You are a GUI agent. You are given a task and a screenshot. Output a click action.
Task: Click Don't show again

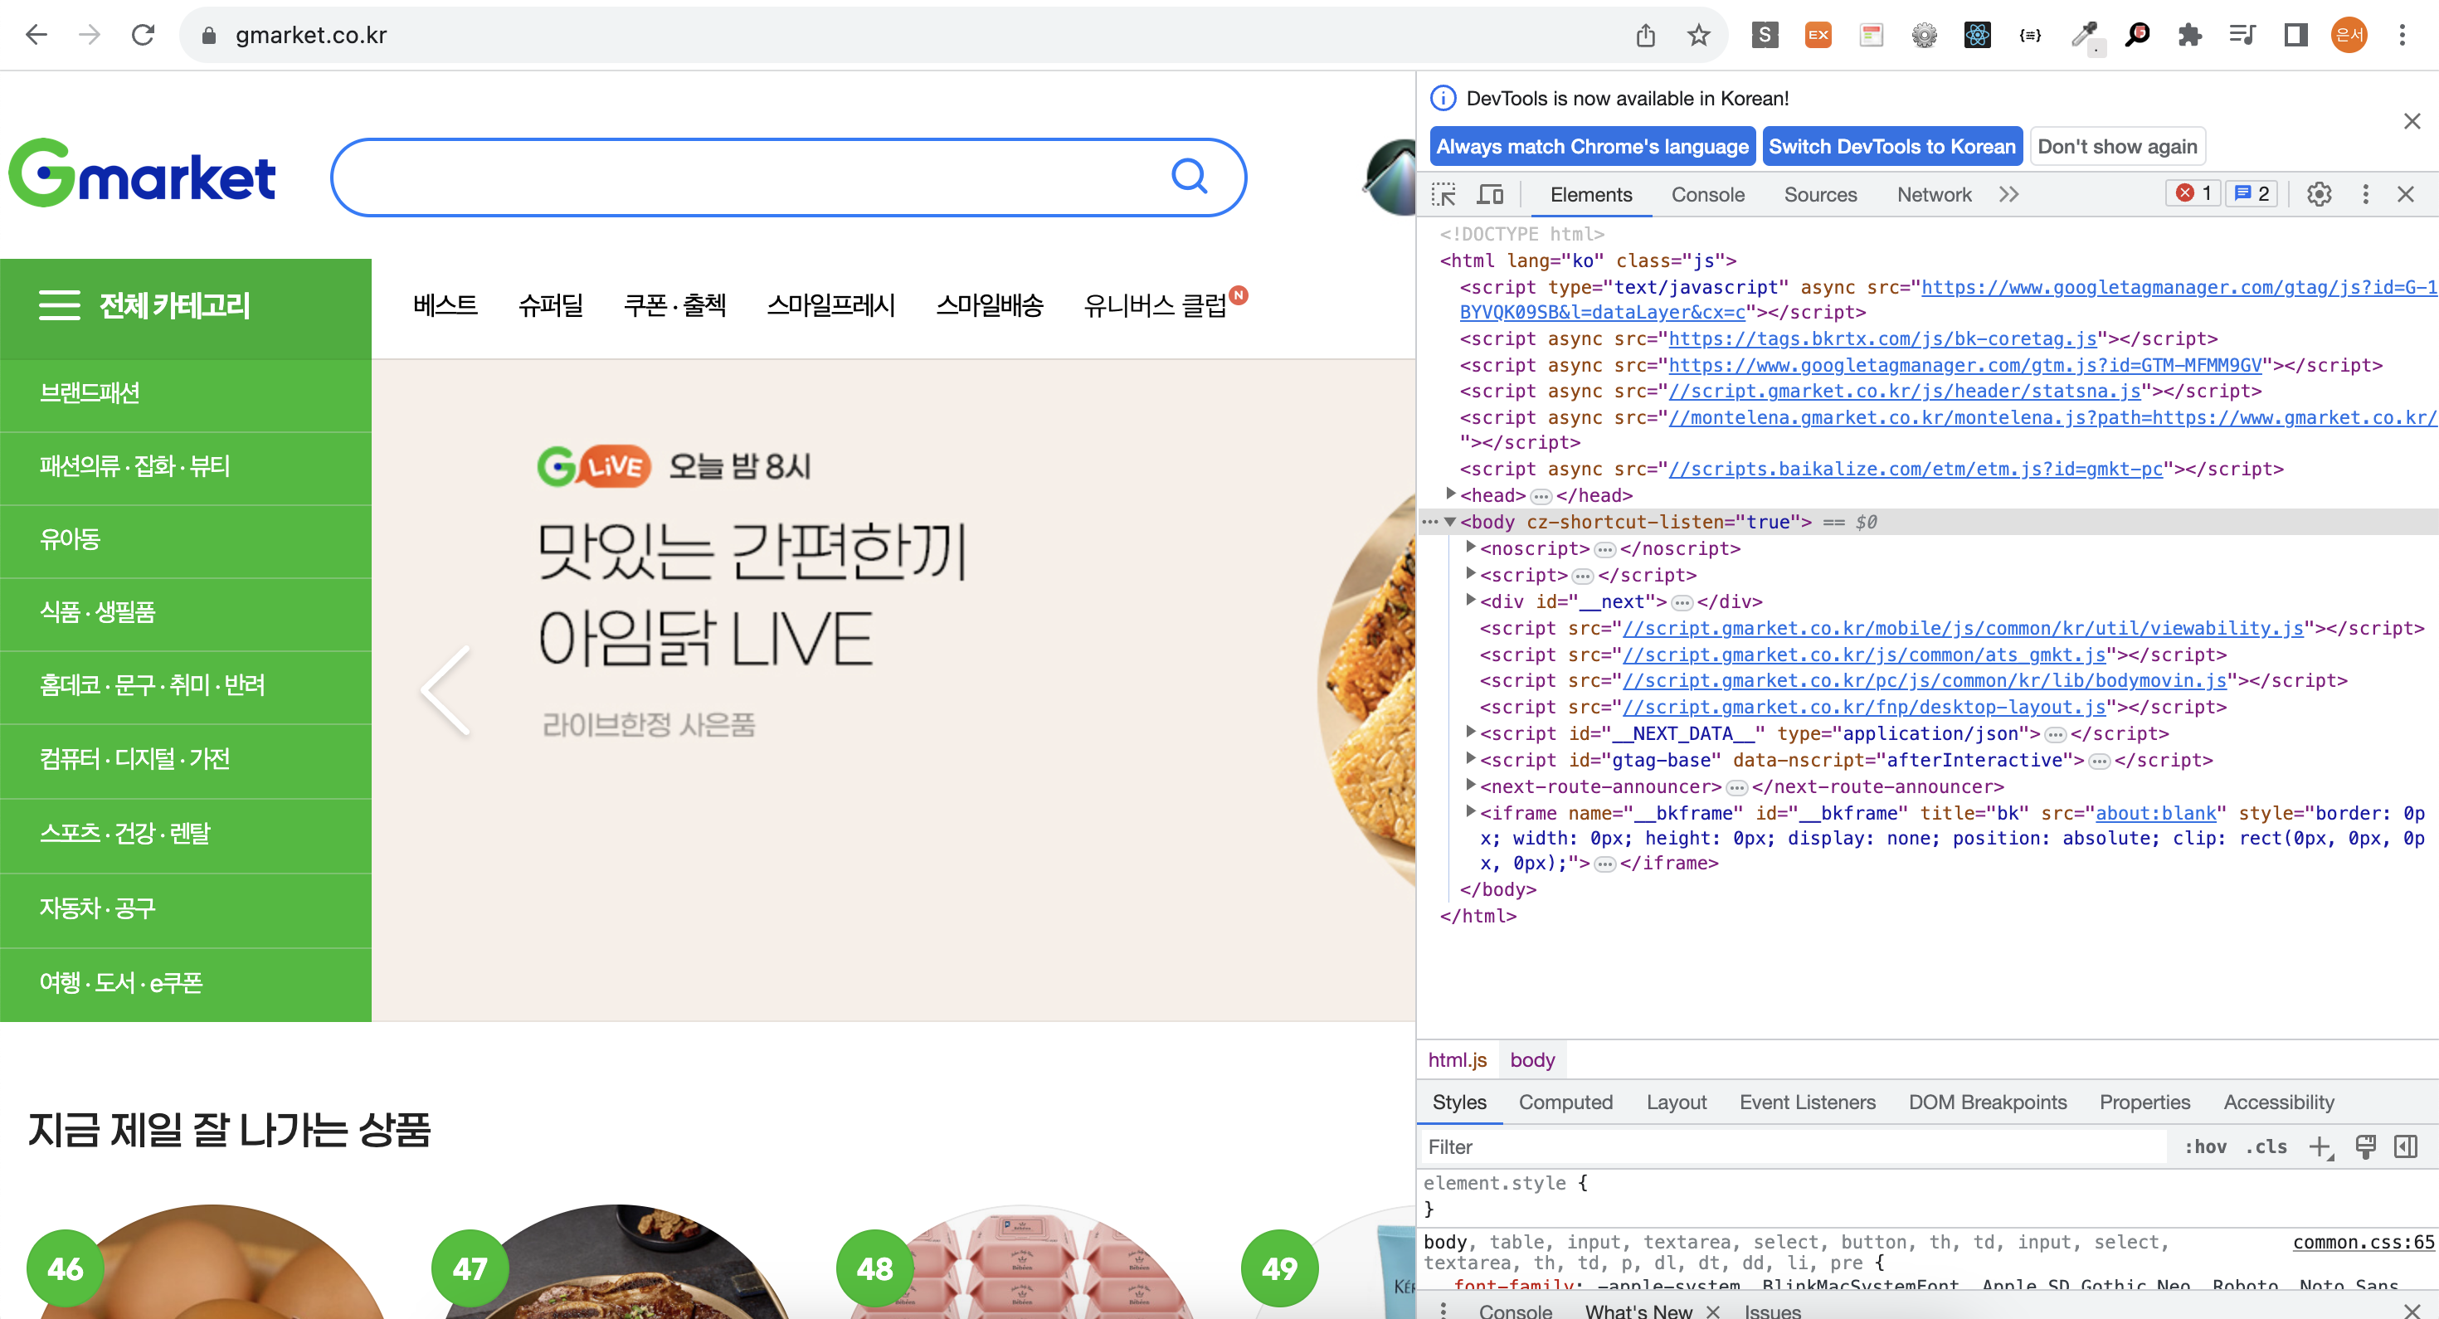click(x=2117, y=147)
